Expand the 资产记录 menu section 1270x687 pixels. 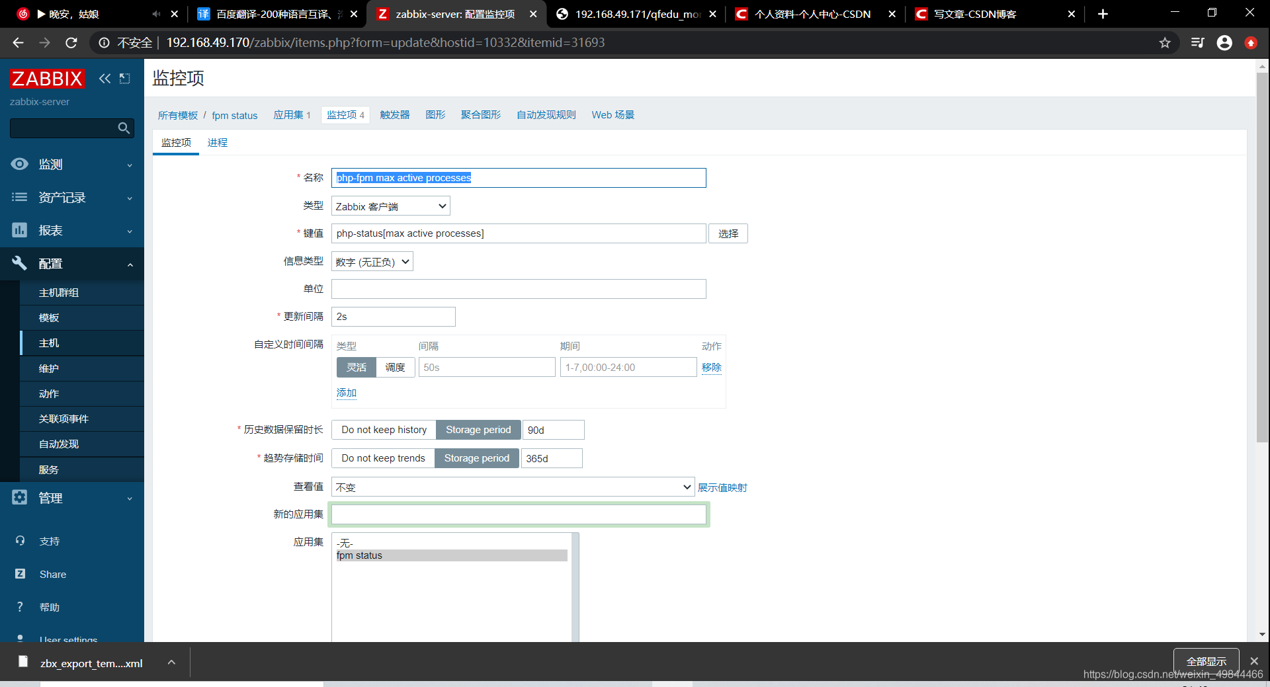coord(130,198)
